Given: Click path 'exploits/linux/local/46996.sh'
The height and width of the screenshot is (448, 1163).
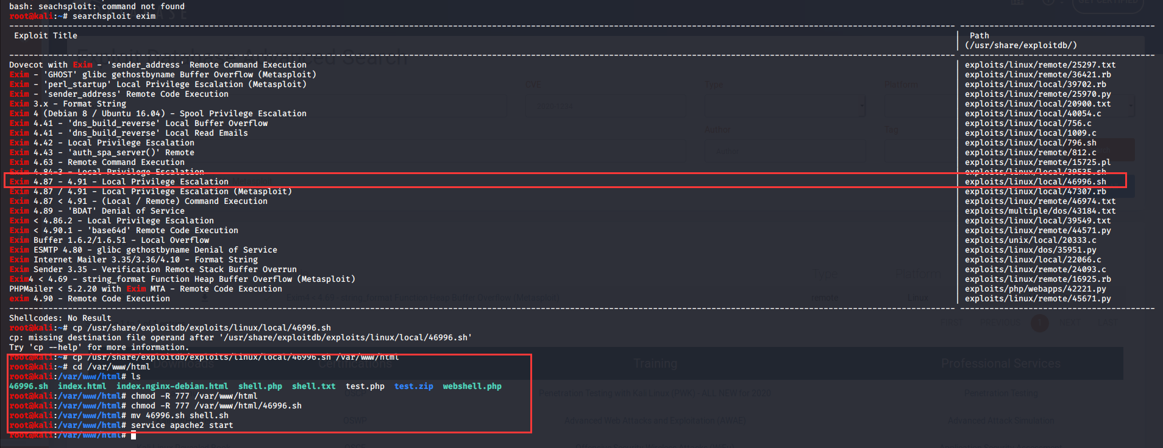Looking at the screenshot, I should click(x=1035, y=182).
